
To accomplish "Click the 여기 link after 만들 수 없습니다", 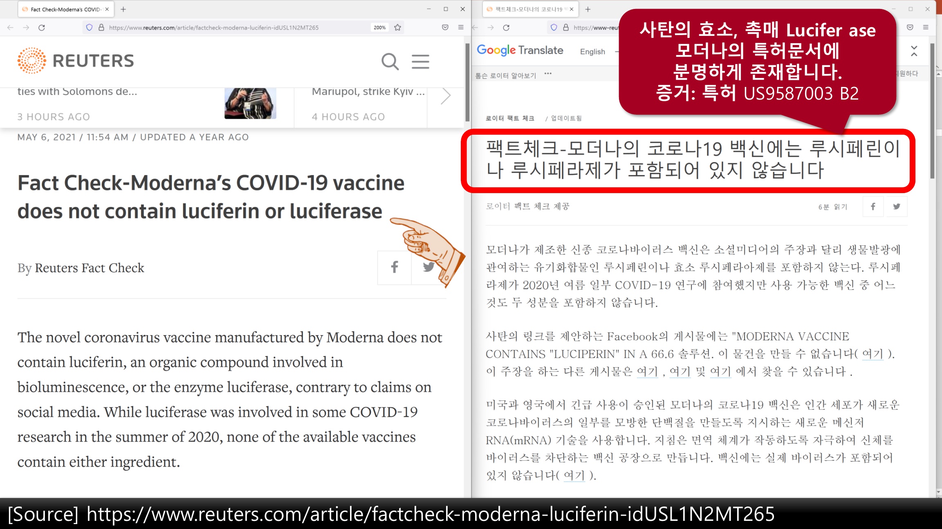I will (872, 354).
